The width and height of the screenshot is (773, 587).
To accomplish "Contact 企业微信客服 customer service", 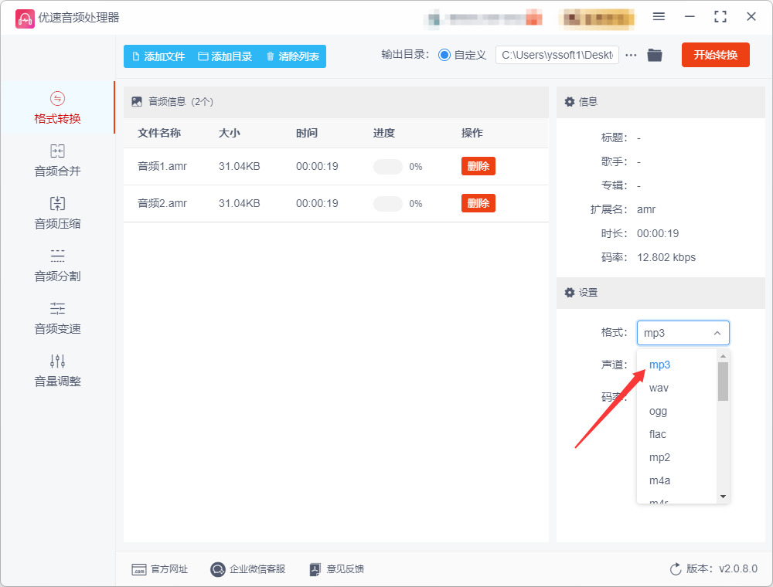I will [248, 569].
